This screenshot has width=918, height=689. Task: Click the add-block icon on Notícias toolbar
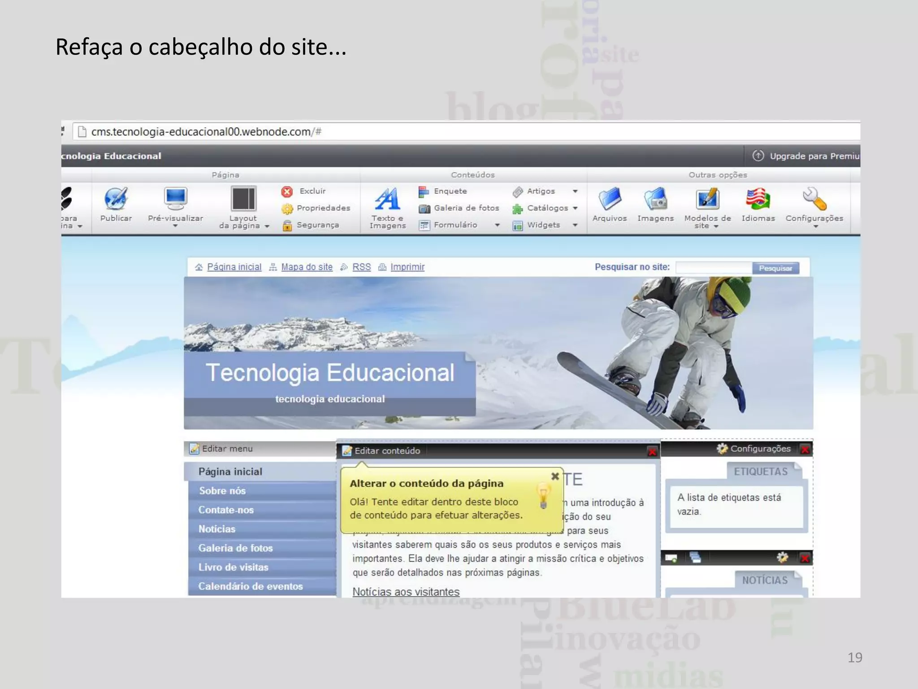click(671, 558)
